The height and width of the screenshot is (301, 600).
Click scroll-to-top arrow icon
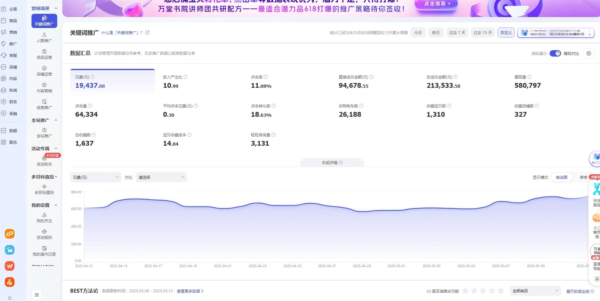click(x=596, y=280)
